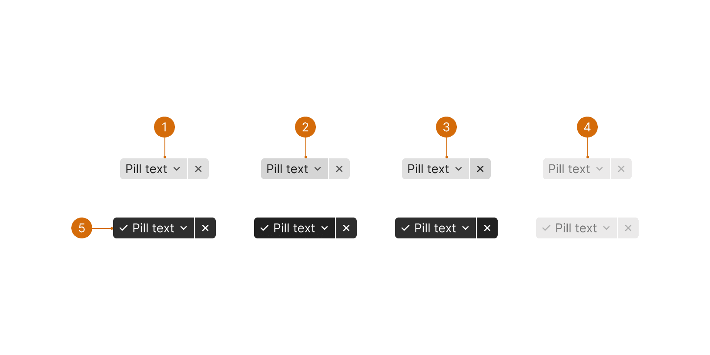Click the greyed checkmark on the disabled pill
This screenshot has width=710, height=355.
(x=546, y=228)
